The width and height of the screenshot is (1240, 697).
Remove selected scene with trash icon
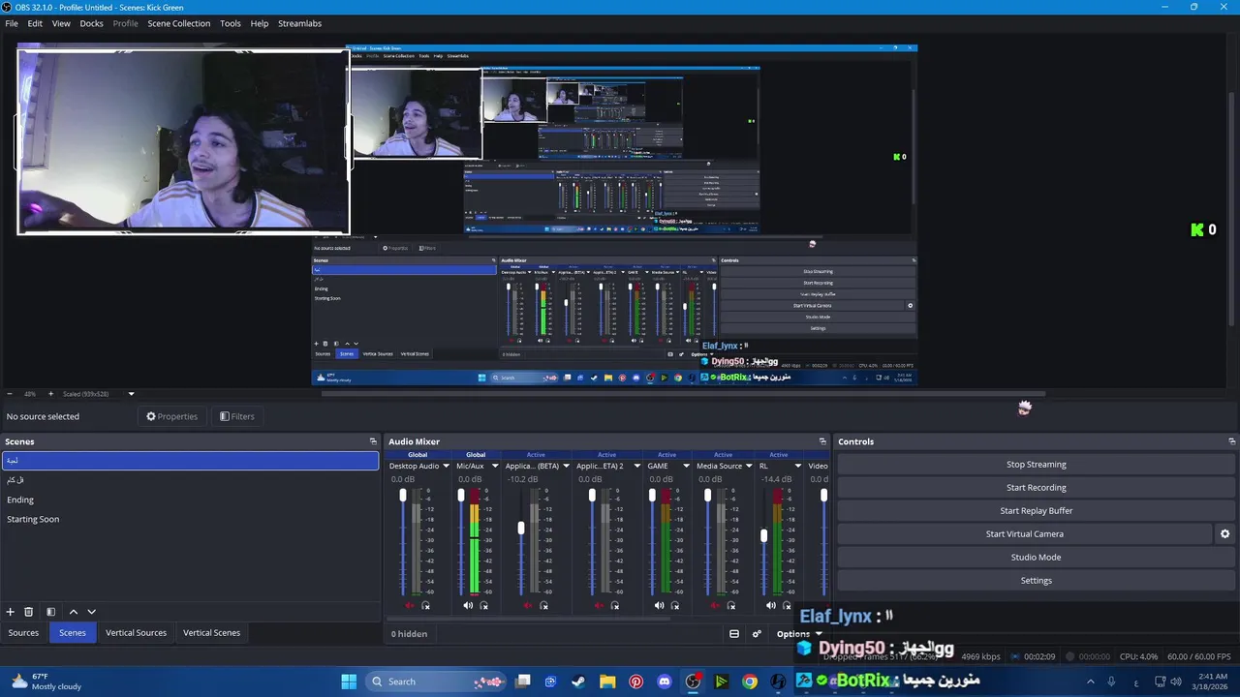(29, 612)
